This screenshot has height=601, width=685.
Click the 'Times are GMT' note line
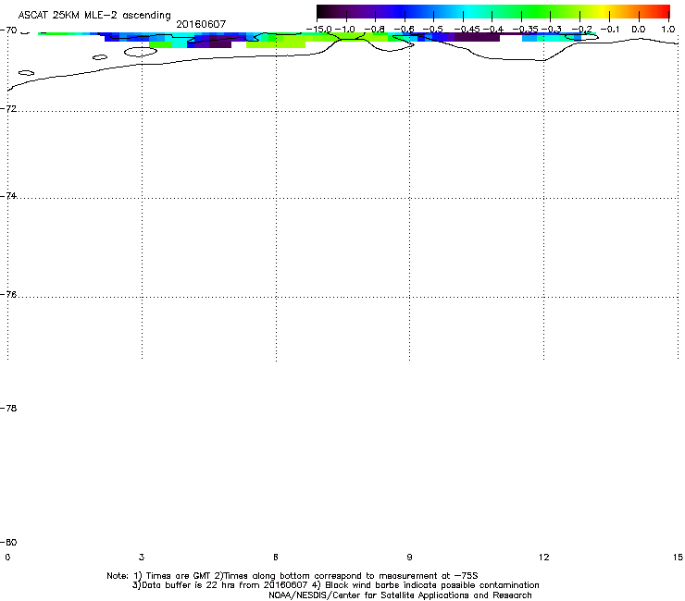coord(293,576)
